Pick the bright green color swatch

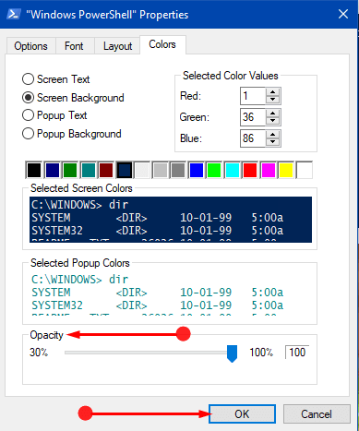[214, 170]
